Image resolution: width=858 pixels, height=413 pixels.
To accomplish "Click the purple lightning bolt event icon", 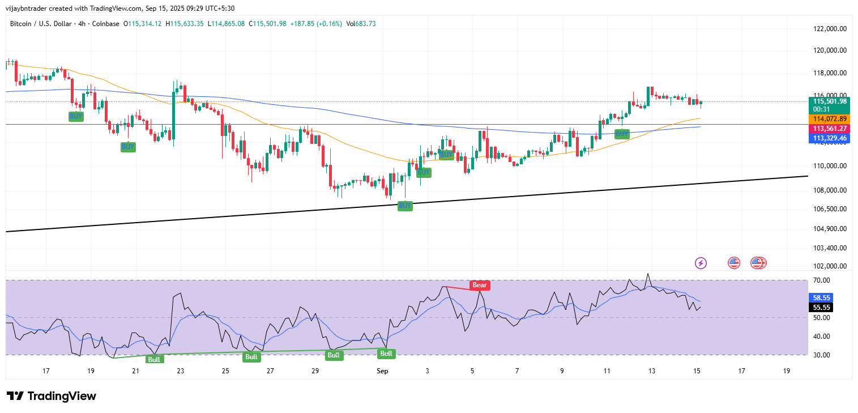I will (x=701, y=263).
